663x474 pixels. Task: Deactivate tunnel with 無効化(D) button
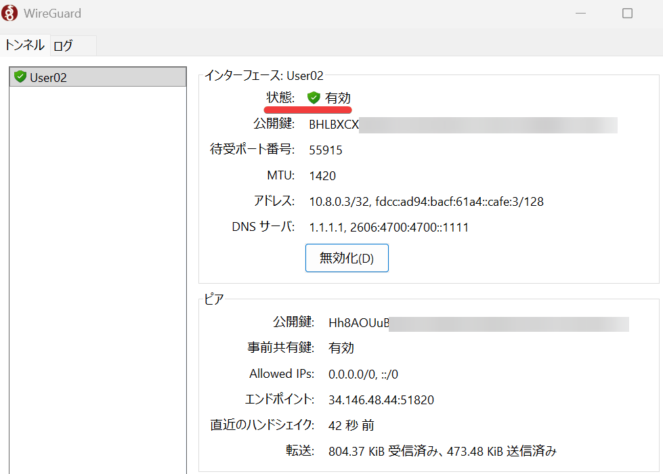(347, 258)
